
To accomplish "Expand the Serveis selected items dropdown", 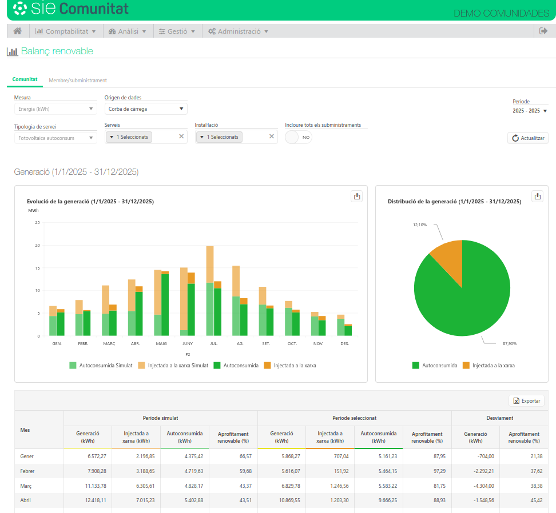I will click(129, 137).
